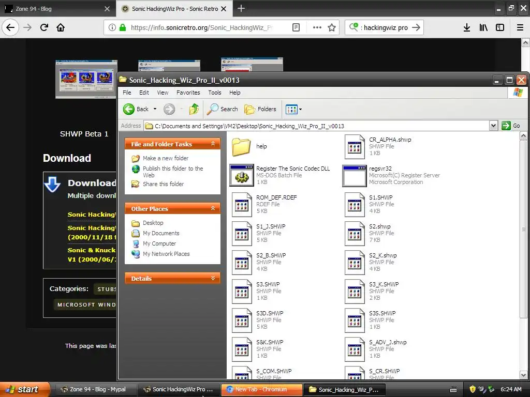Collapse Other Places panel
The width and height of the screenshot is (530, 397).
point(213,208)
